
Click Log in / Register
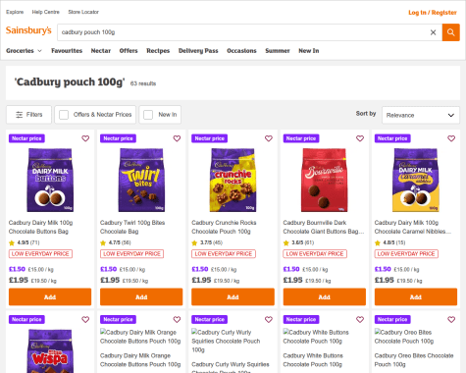(433, 13)
